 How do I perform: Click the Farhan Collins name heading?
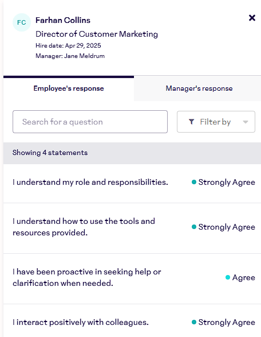tap(63, 20)
